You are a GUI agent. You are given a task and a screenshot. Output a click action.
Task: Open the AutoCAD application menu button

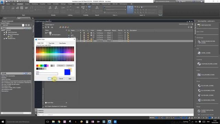[x=2, y=2]
